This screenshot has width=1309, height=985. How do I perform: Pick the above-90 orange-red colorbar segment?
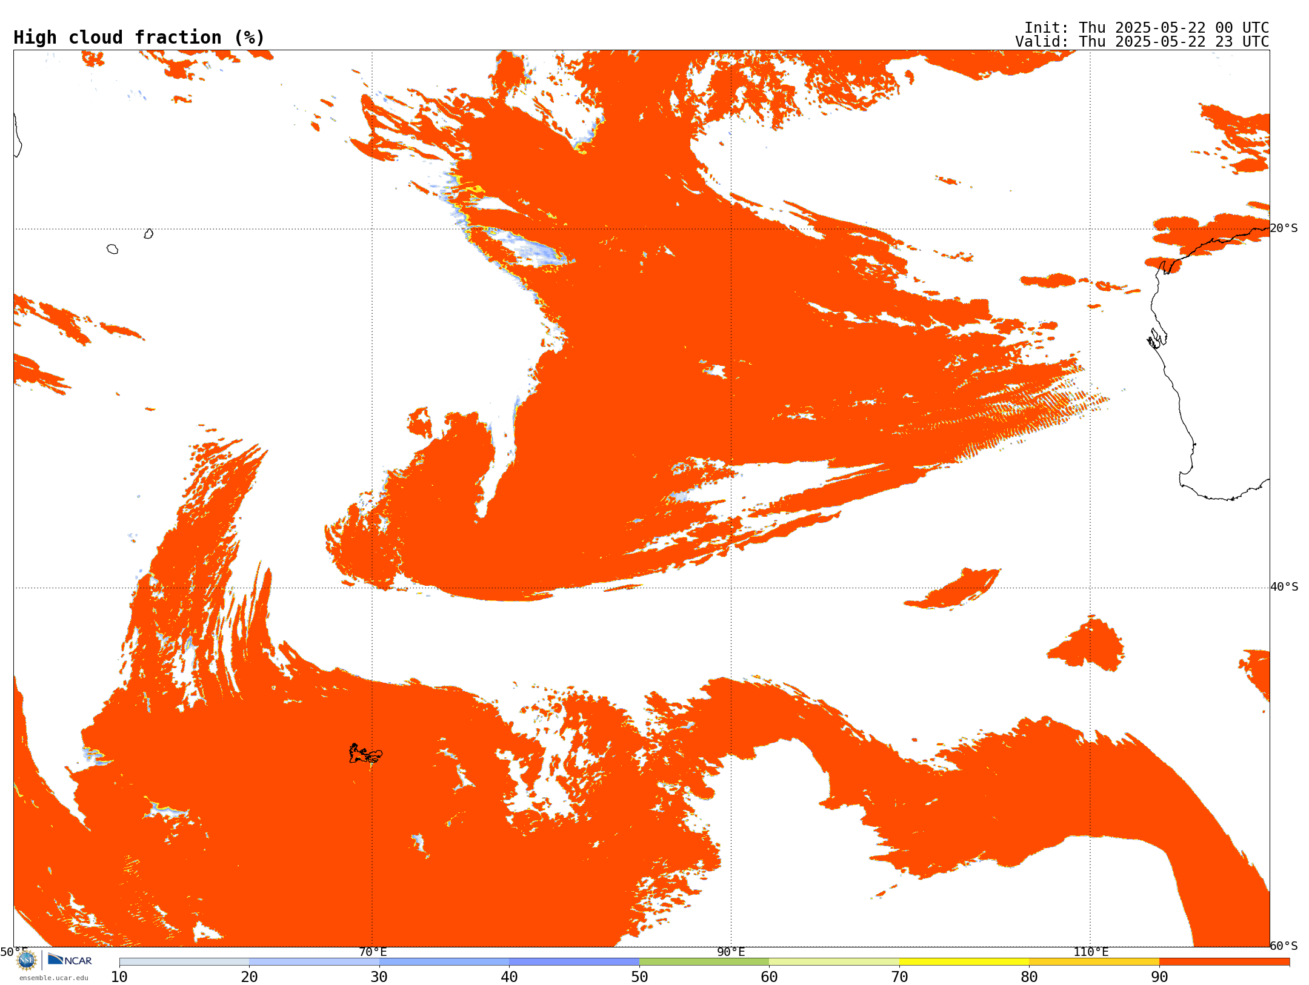[x=1224, y=962]
